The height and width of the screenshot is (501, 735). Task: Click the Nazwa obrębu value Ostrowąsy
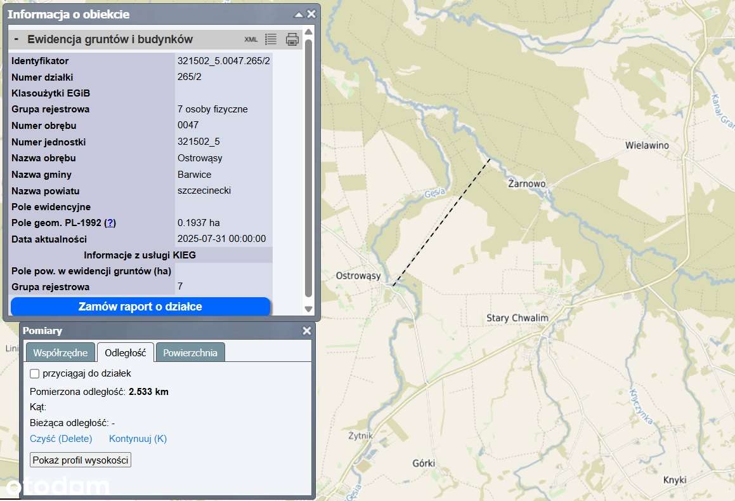pyautogui.click(x=200, y=158)
